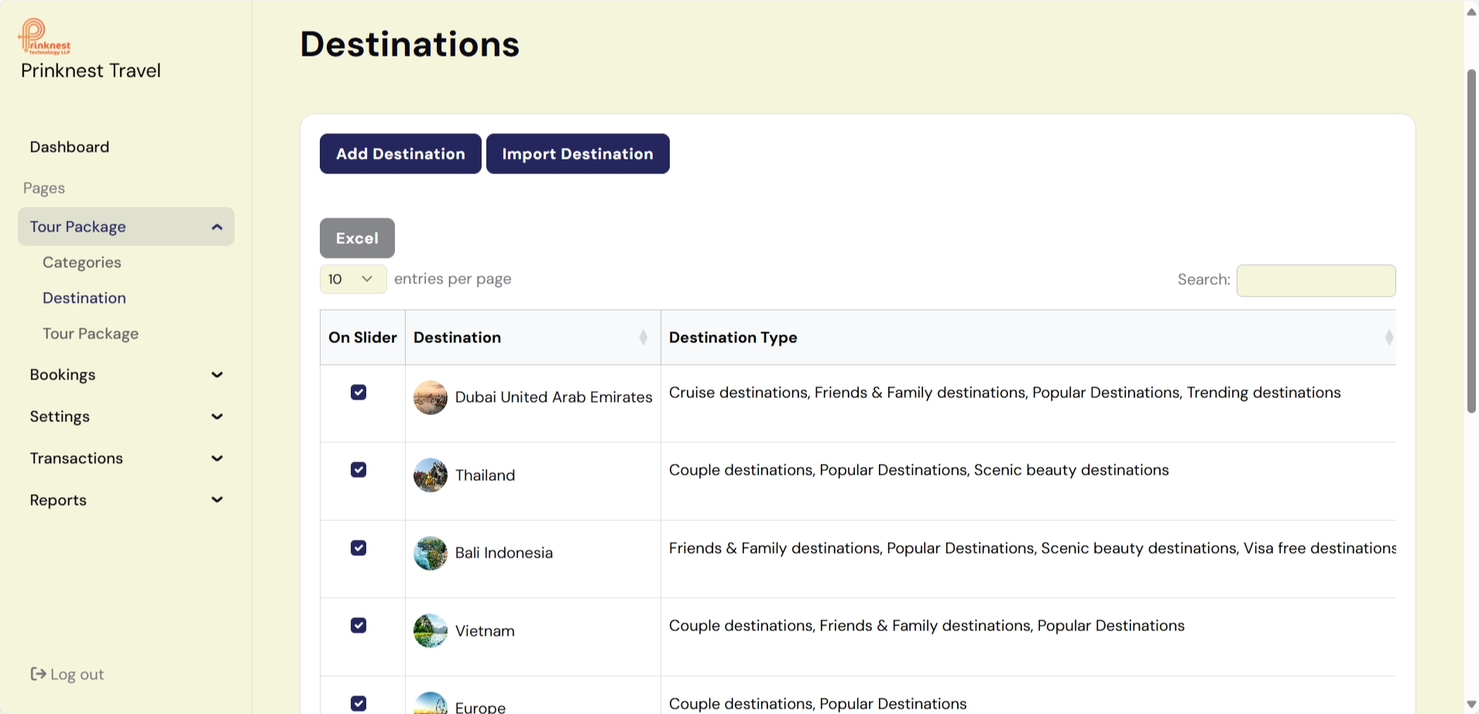Disable On Slider checkbox for Vietnam
Image resolution: width=1479 pixels, height=714 pixels.
tap(359, 626)
